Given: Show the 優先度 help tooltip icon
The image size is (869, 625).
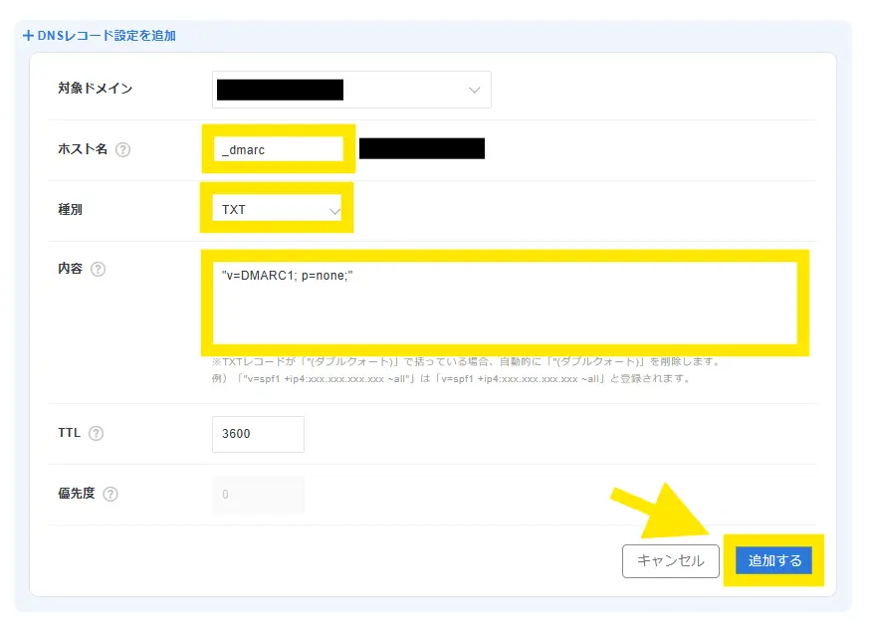Looking at the screenshot, I should [x=110, y=495].
